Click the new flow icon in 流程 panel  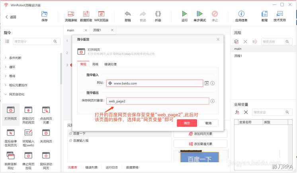pyautogui.click(x=236, y=41)
